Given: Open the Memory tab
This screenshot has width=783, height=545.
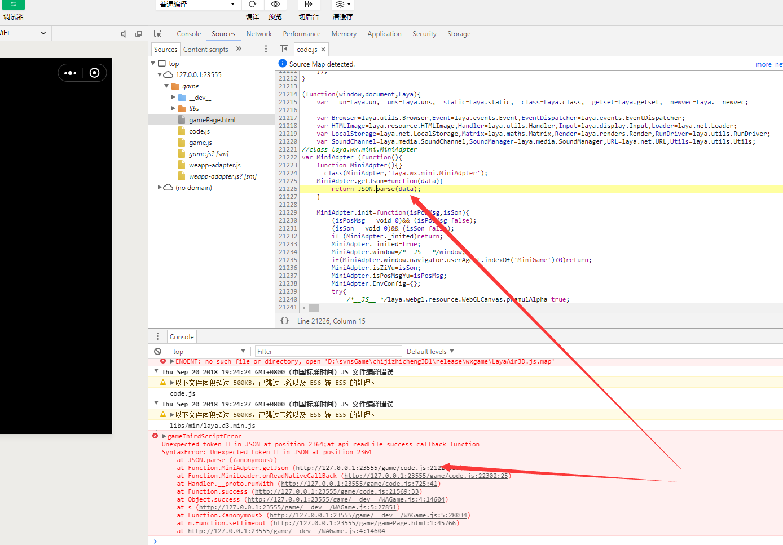Looking at the screenshot, I should point(344,34).
